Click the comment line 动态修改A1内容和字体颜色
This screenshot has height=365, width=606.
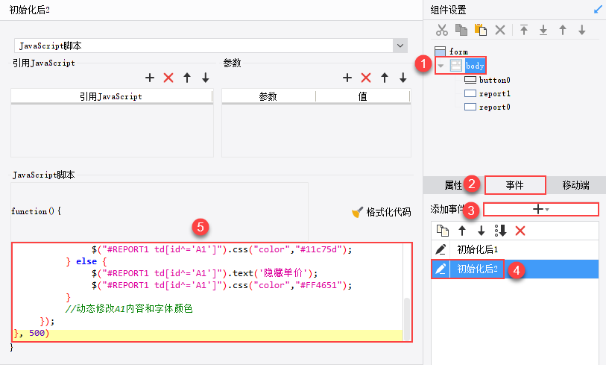pos(129,308)
